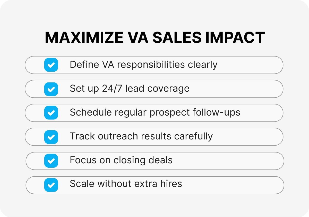Select the 'Define VA responsibilities clearly' text

[x=143, y=64]
